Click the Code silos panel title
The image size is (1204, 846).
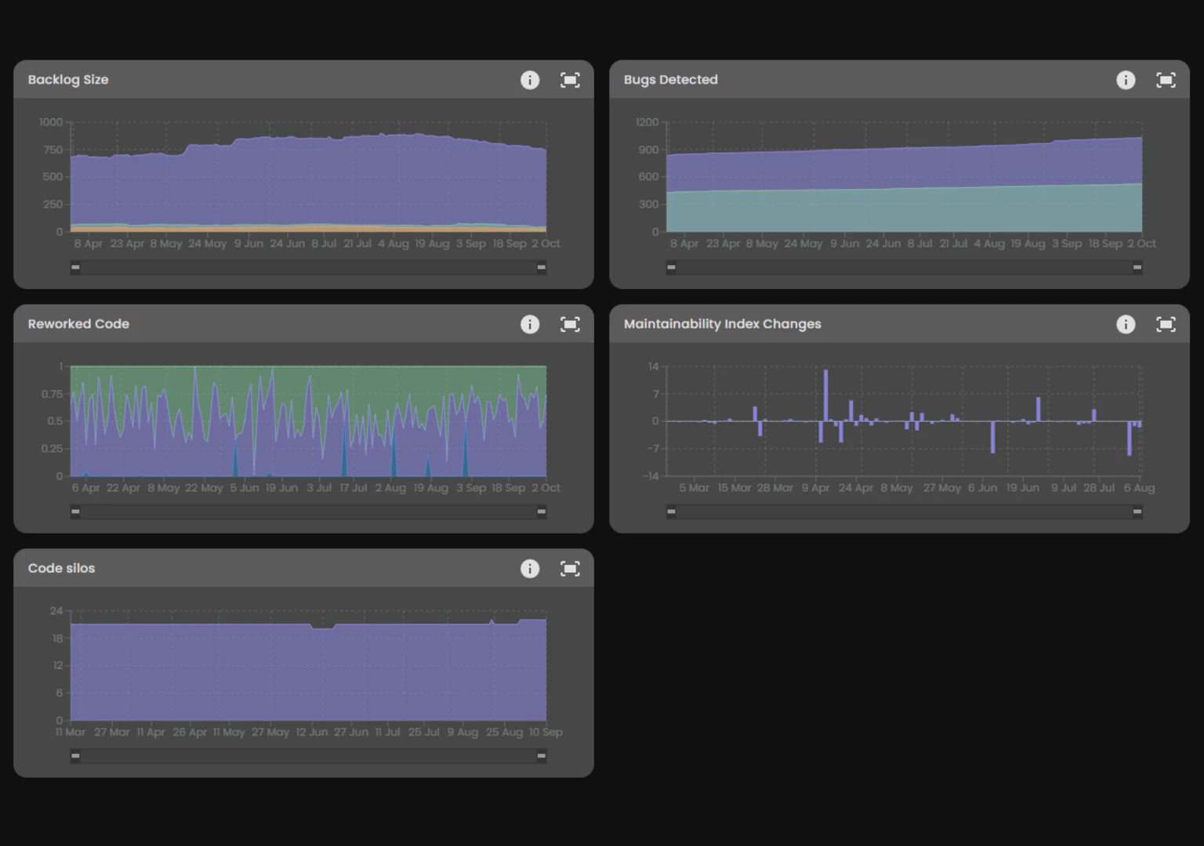(x=61, y=569)
